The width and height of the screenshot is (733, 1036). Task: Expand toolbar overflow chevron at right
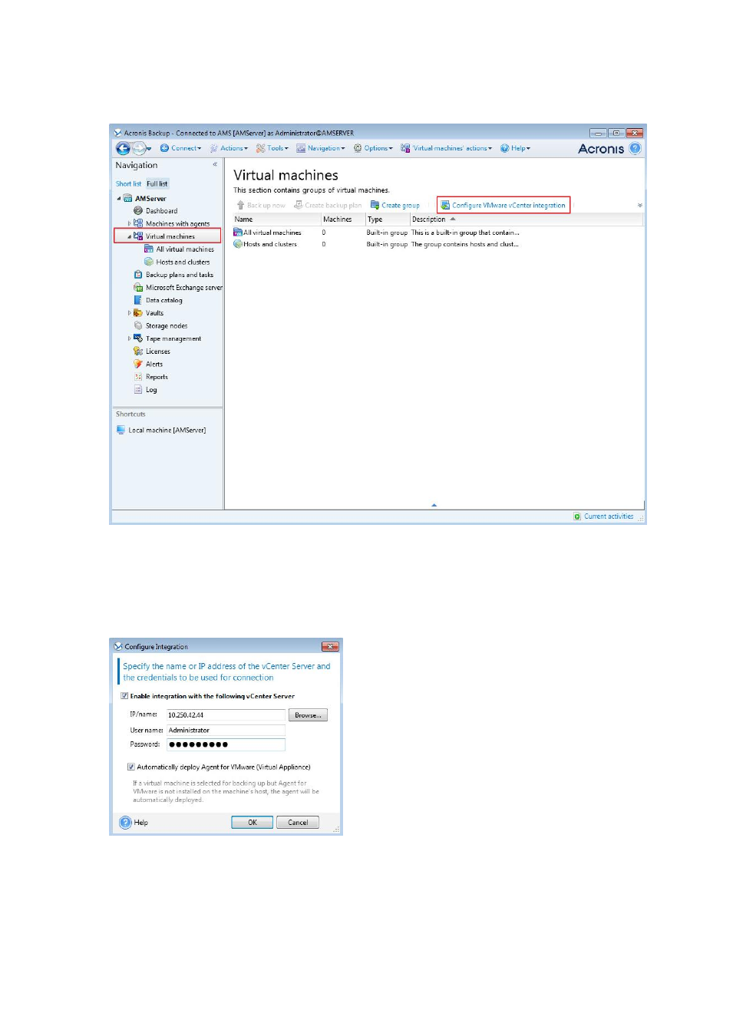639,206
